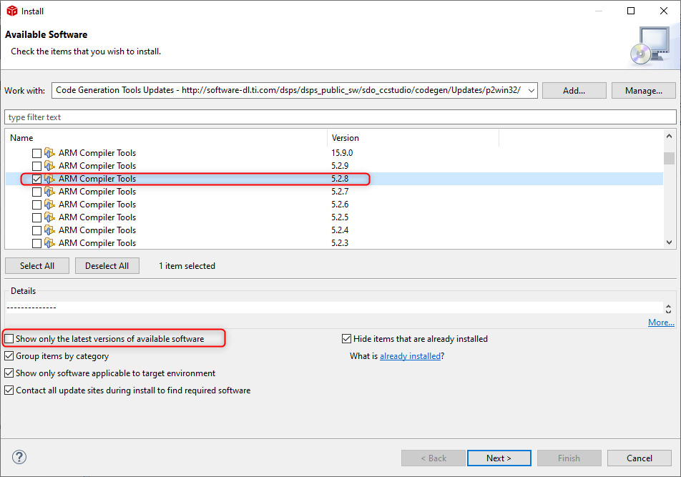The image size is (681, 477).
Task: Click the ARM Compiler Tools 5.2.9 feature icon
Action: [49, 166]
